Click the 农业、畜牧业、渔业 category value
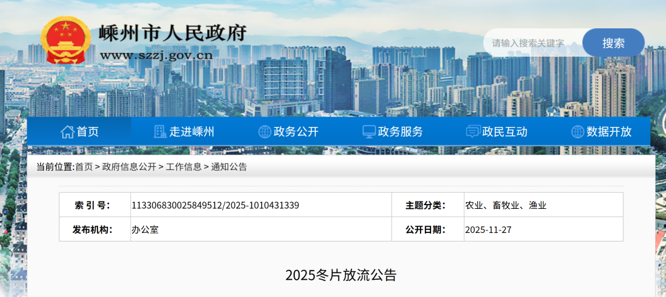Screen dimensions: 666x297 click(506, 205)
